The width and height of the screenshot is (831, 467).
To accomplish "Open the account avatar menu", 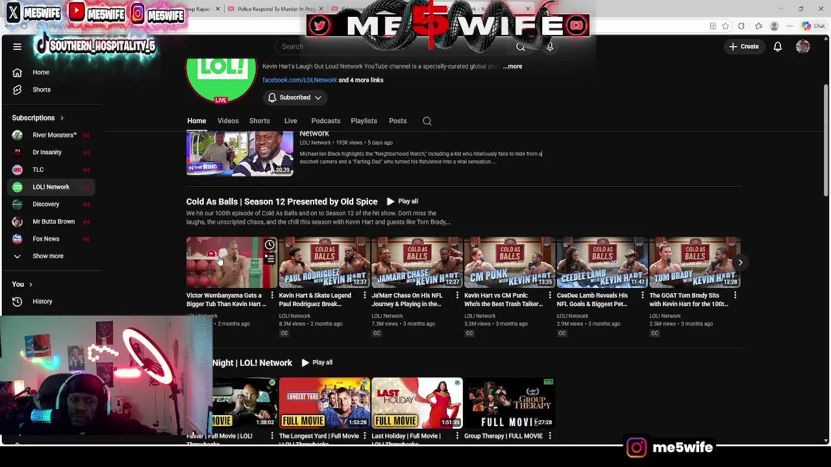I will click(803, 47).
